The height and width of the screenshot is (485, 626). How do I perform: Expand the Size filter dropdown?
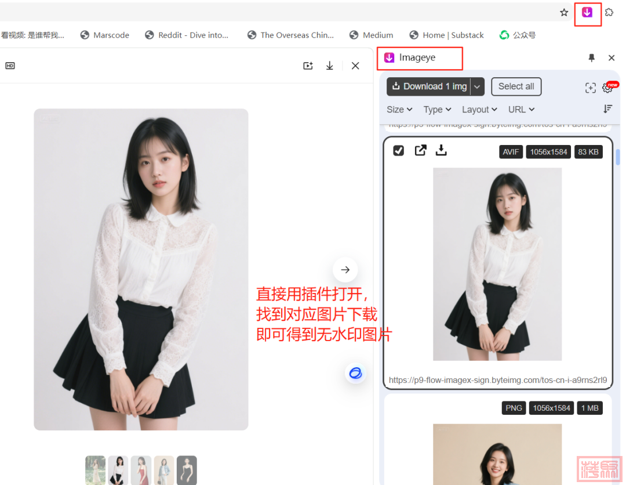pos(399,110)
